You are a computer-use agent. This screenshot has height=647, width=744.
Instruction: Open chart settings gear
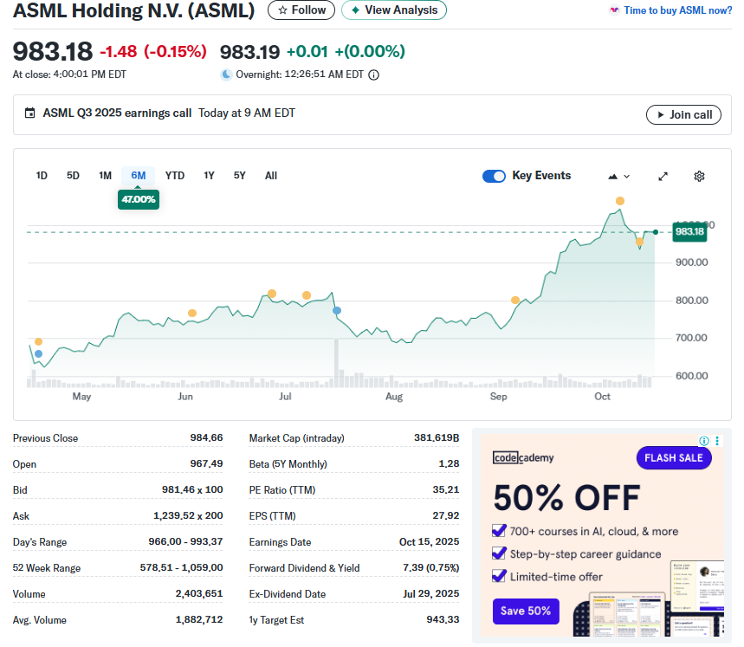[x=699, y=177]
